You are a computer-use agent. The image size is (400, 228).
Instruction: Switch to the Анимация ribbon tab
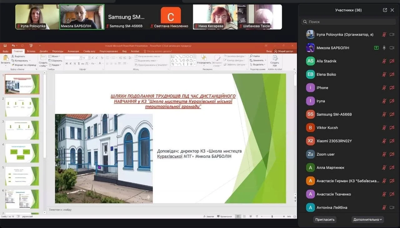tap(73, 51)
